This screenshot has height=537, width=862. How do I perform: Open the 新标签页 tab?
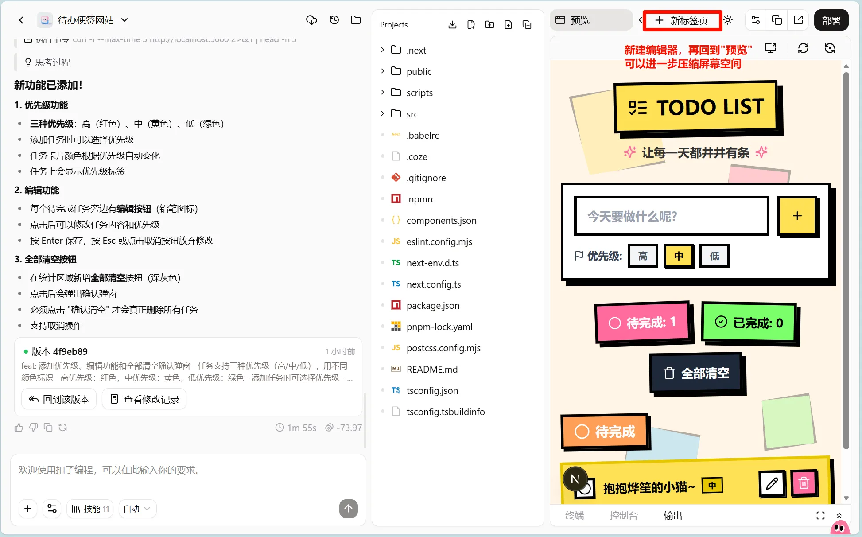(x=682, y=20)
